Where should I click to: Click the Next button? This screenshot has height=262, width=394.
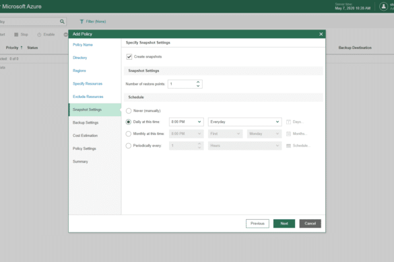tap(284, 224)
